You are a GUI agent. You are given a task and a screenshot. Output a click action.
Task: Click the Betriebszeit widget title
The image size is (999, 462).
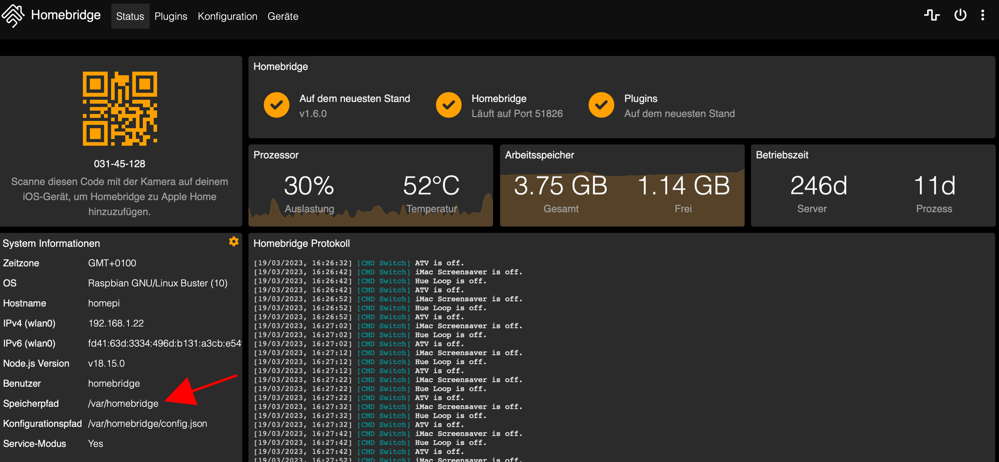(782, 155)
